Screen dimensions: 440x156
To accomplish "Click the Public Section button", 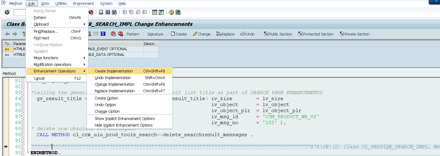I will click(278, 34).
